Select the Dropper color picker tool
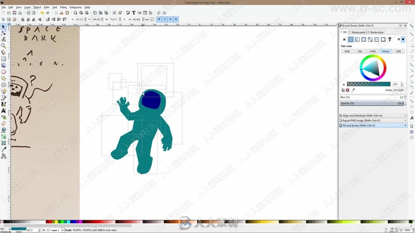 (x=4, y=150)
